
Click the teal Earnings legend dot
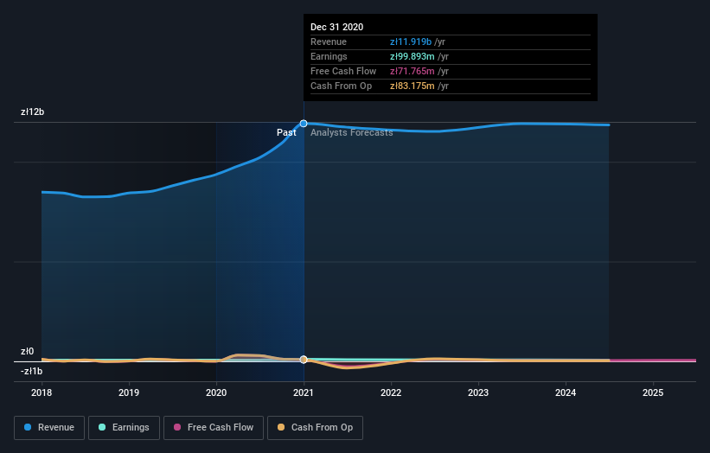click(102, 427)
